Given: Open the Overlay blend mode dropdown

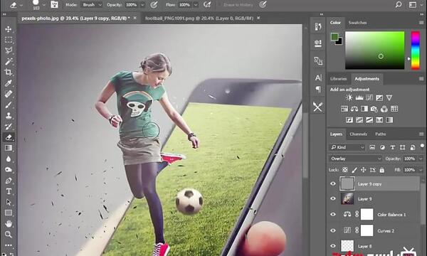Looking at the screenshot, I should 355,159.
